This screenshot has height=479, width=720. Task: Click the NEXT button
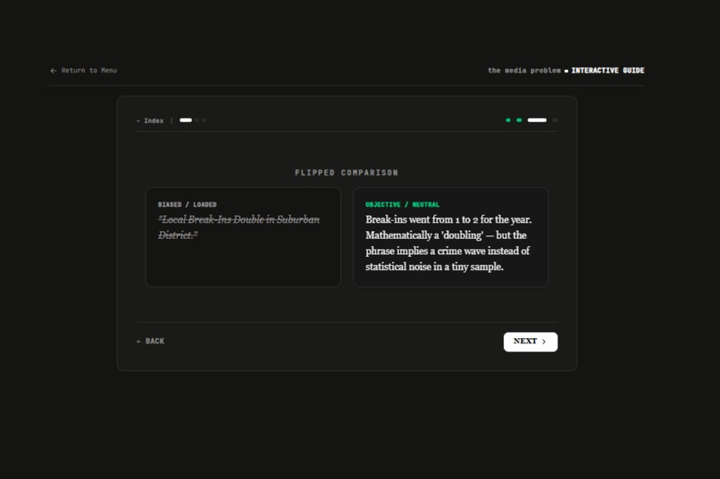tap(531, 342)
